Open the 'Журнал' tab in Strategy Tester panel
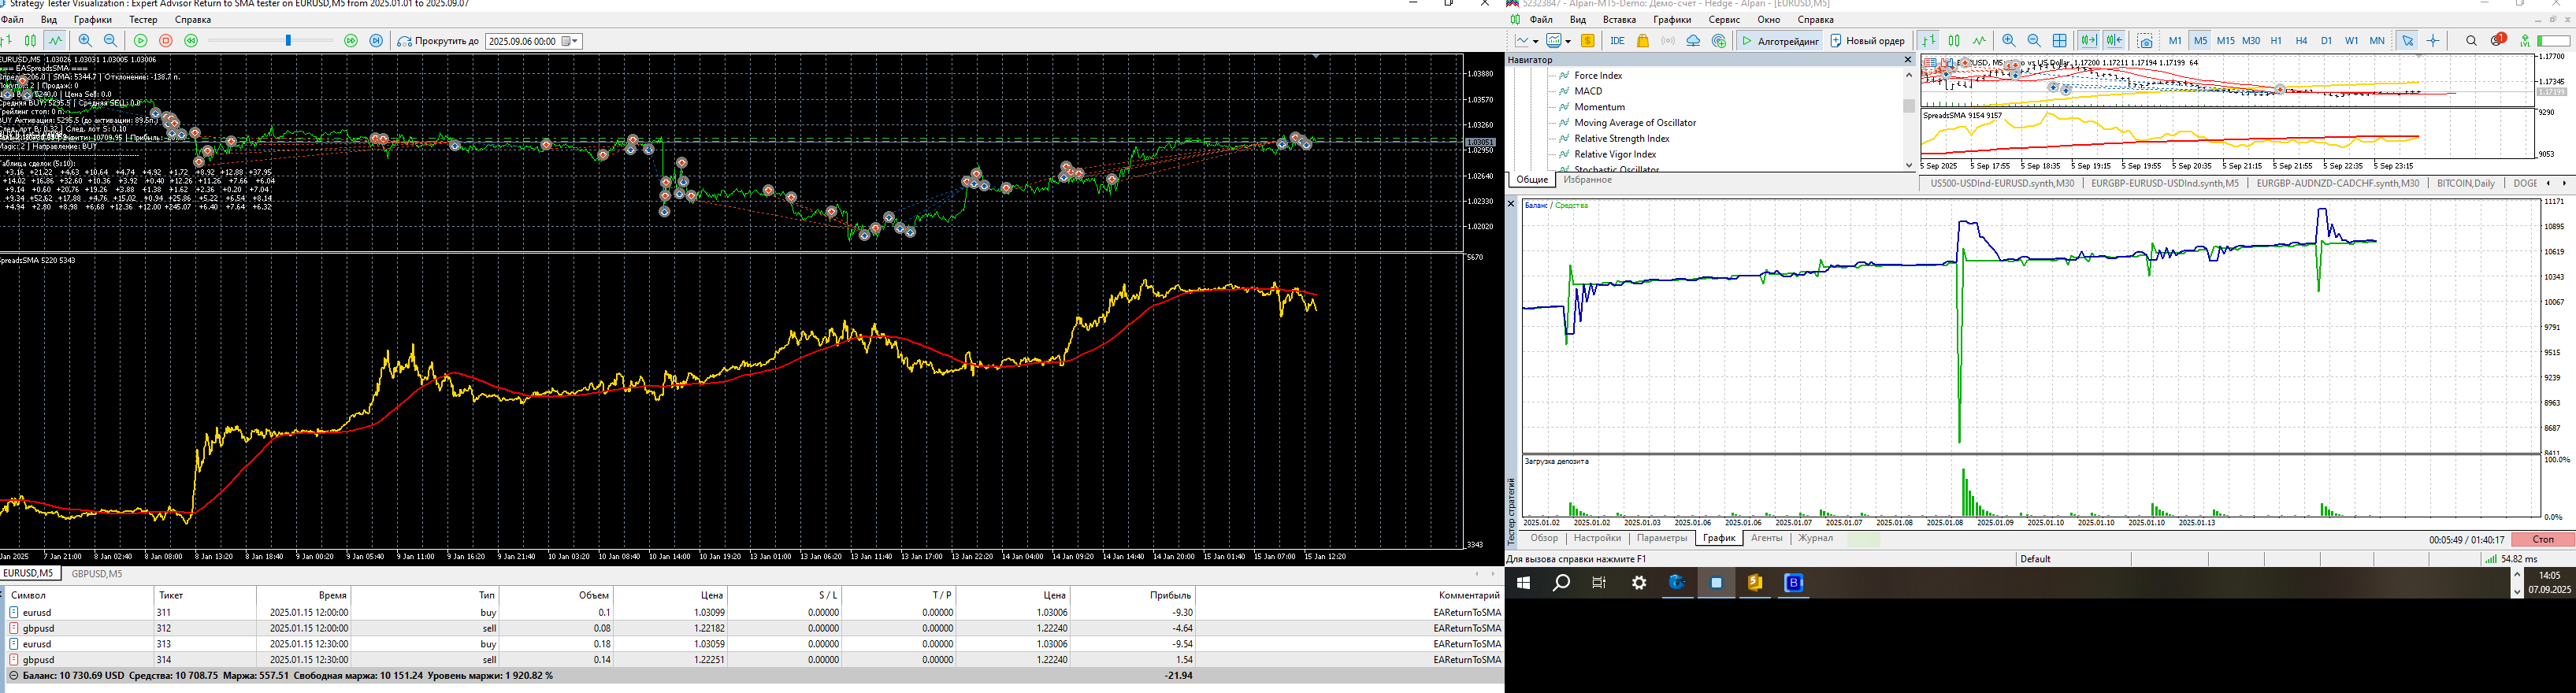 1815,539
